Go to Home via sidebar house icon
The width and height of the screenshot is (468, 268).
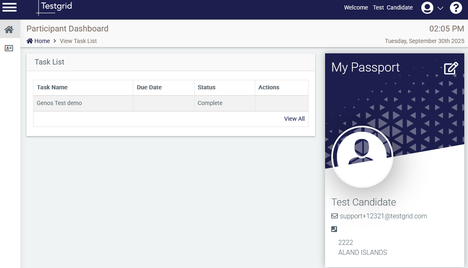coord(9,29)
